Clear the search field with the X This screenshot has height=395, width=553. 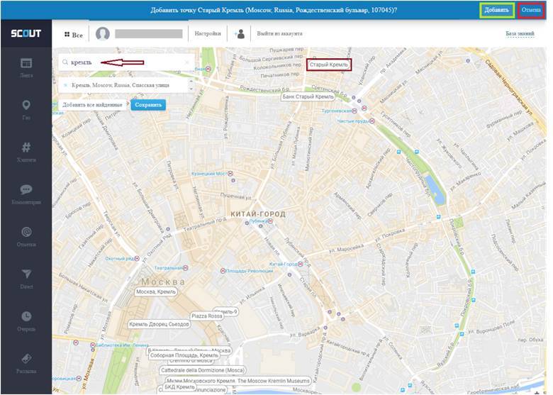pyautogui.click(x=187, y=62)
